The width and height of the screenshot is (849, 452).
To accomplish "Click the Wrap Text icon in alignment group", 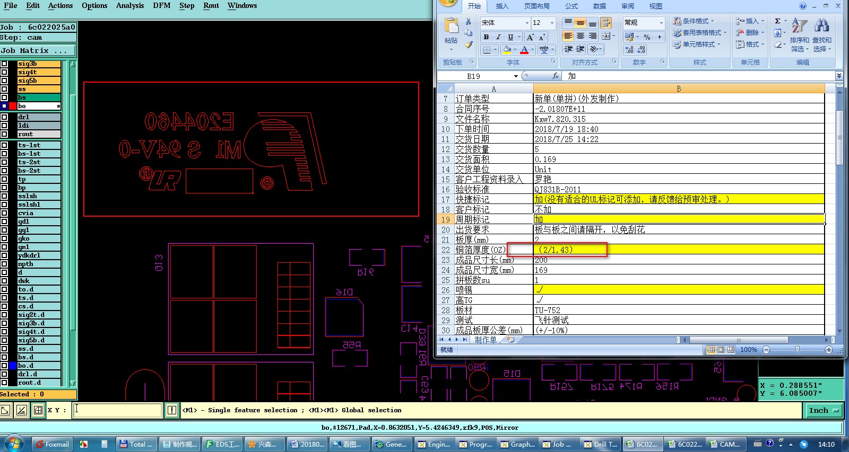I will tap(605, 23).
